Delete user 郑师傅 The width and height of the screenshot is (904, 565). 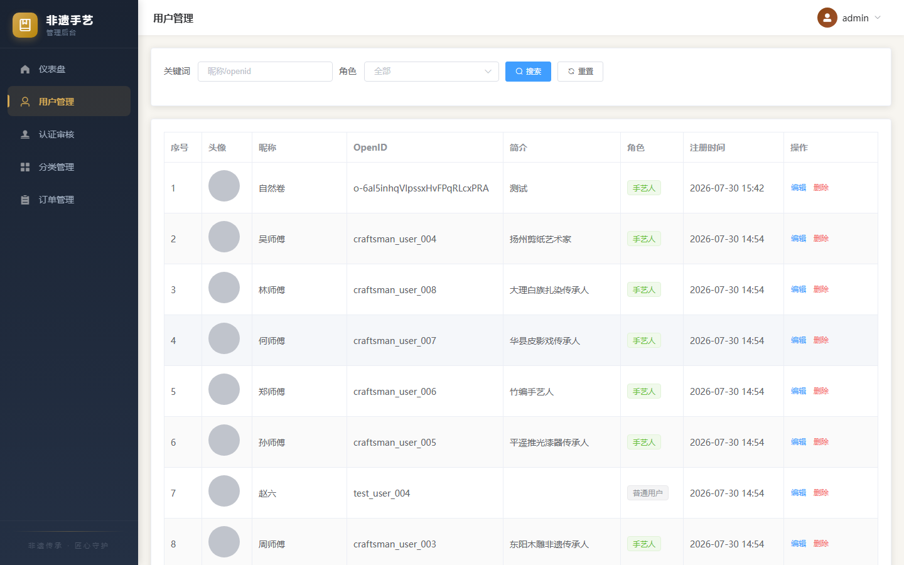tap(821, 391)
